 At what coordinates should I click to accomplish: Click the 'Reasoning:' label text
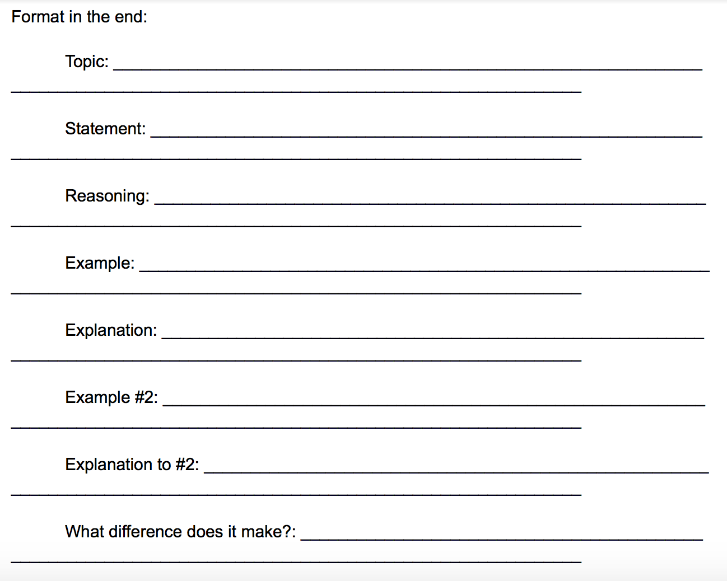click(x=107, y=196)
